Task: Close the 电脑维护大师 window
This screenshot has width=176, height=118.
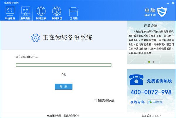Action: (x=173, y=3)
